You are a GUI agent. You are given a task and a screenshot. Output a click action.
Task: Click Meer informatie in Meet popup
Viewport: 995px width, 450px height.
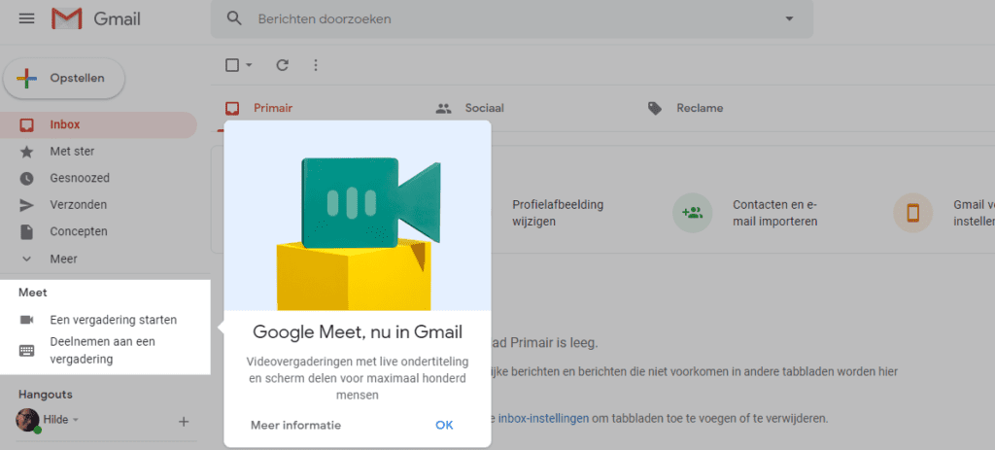pyautogui.click(x=295, y=426)
